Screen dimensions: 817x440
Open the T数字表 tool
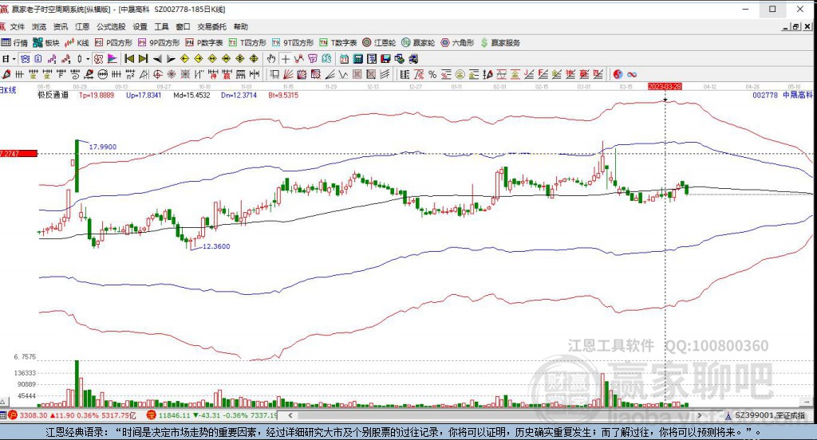coord(338,43)
